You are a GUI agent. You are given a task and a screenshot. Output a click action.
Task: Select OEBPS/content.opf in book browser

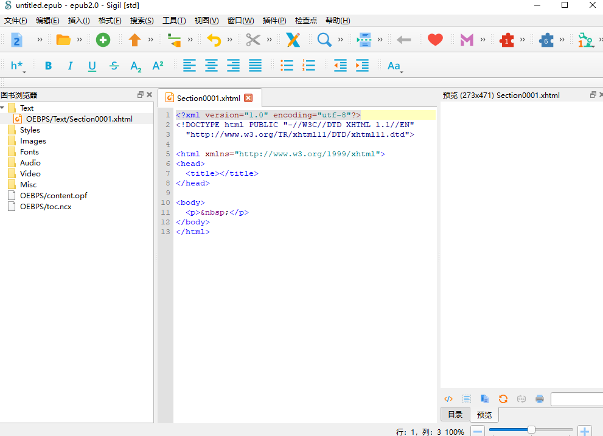tap(54, 195)
